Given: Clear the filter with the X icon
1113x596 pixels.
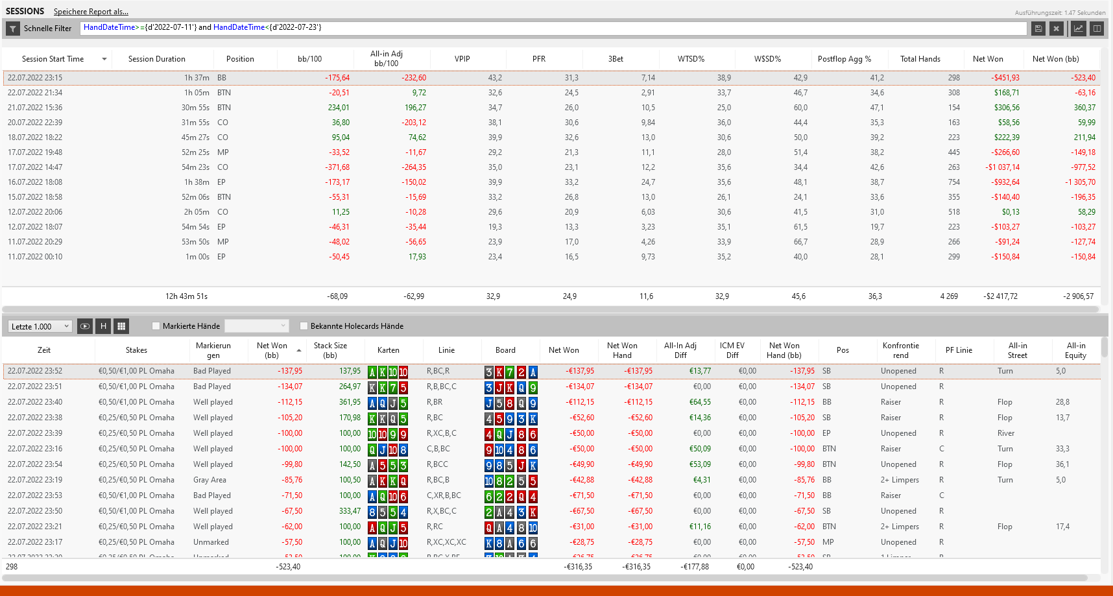Looking at the screenshot, I should tap(1057, 29).
